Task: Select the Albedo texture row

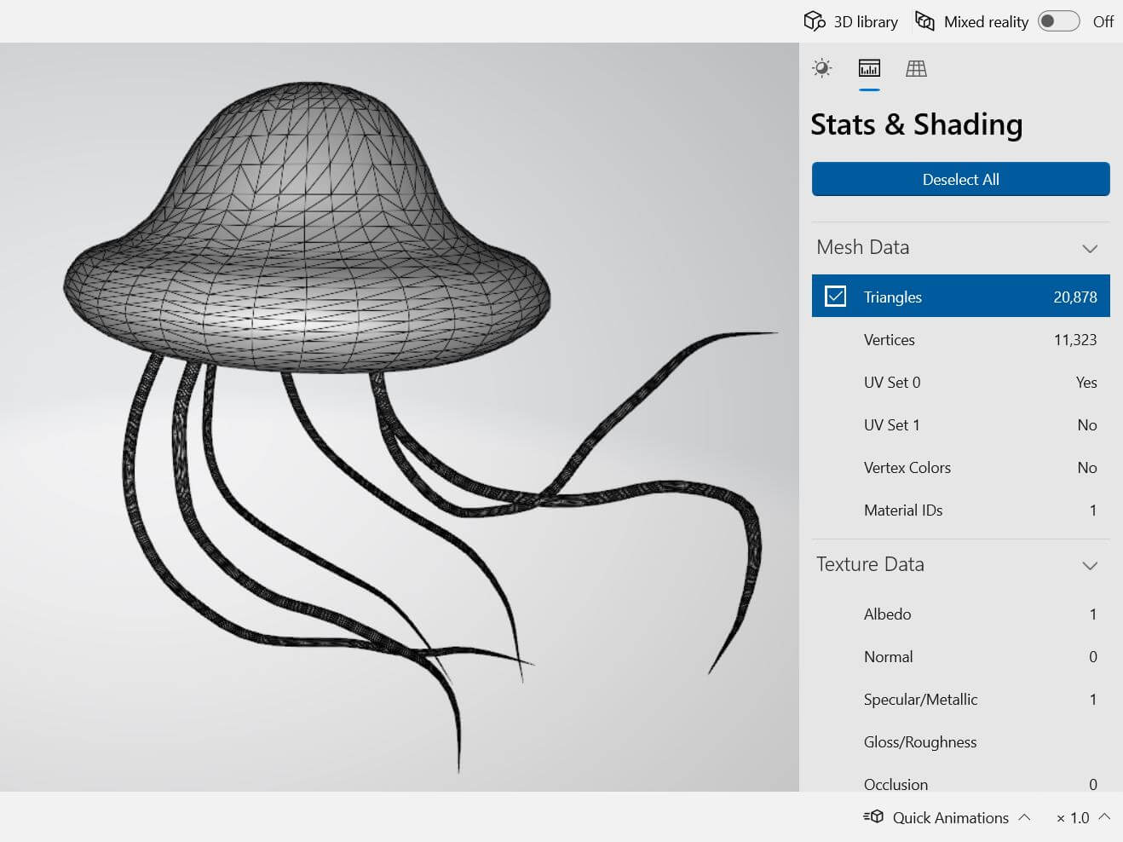Action: 960,614
